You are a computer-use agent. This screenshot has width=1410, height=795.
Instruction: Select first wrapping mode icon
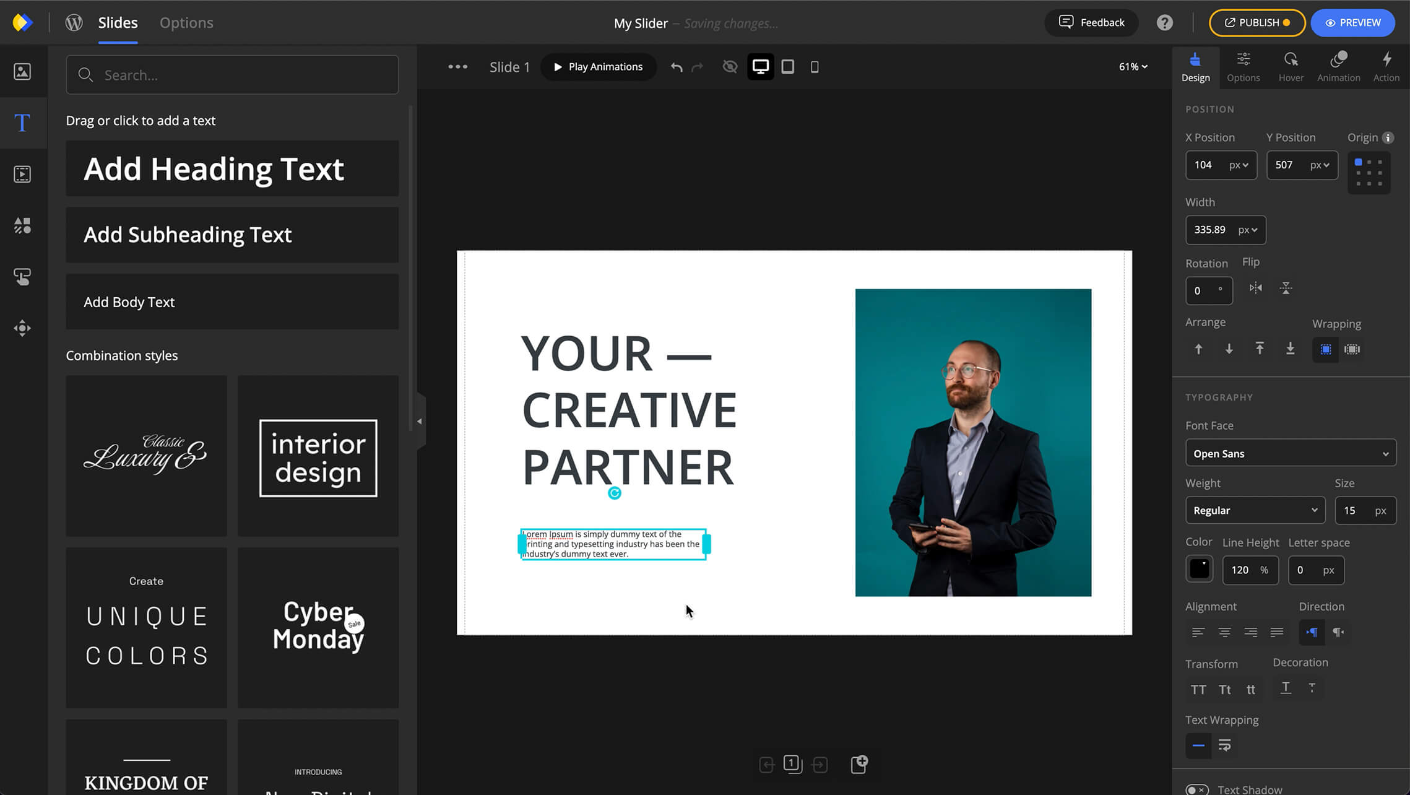click(x=1326, y=350)
